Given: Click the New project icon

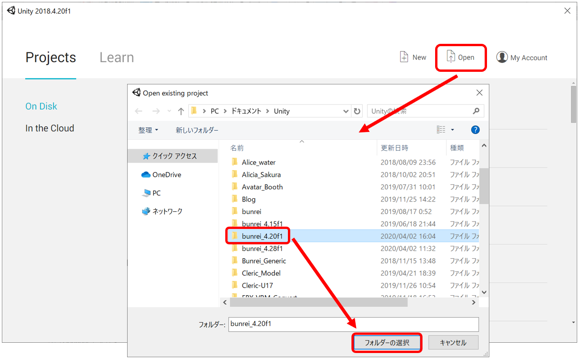Looking at the screenshot, I should click(x=404, y=57).
